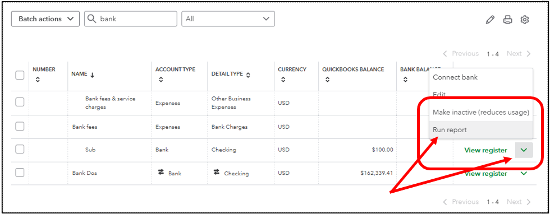Check the Bank fees row checkbox
The image size is (550, 214).
pyautogui.click(x=20, y=127)
